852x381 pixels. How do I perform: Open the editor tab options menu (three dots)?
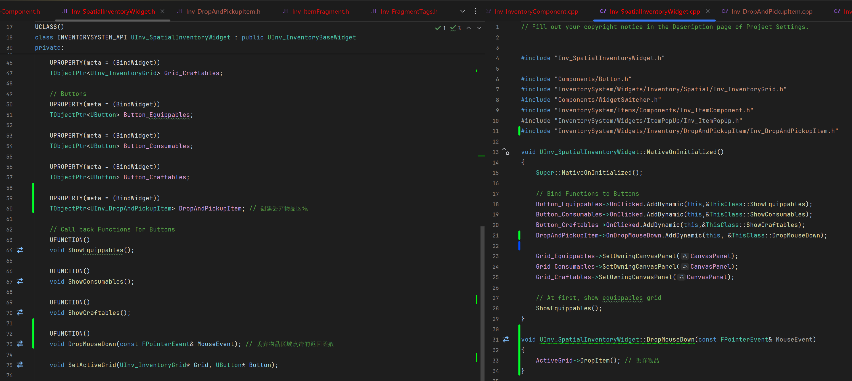[475, 11]
